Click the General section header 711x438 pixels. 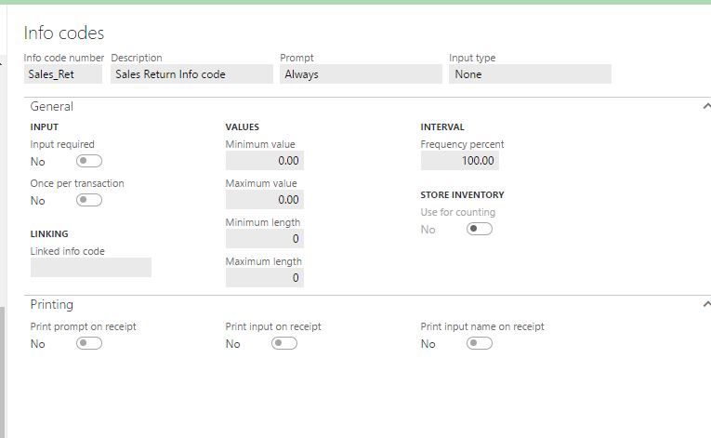52,106
